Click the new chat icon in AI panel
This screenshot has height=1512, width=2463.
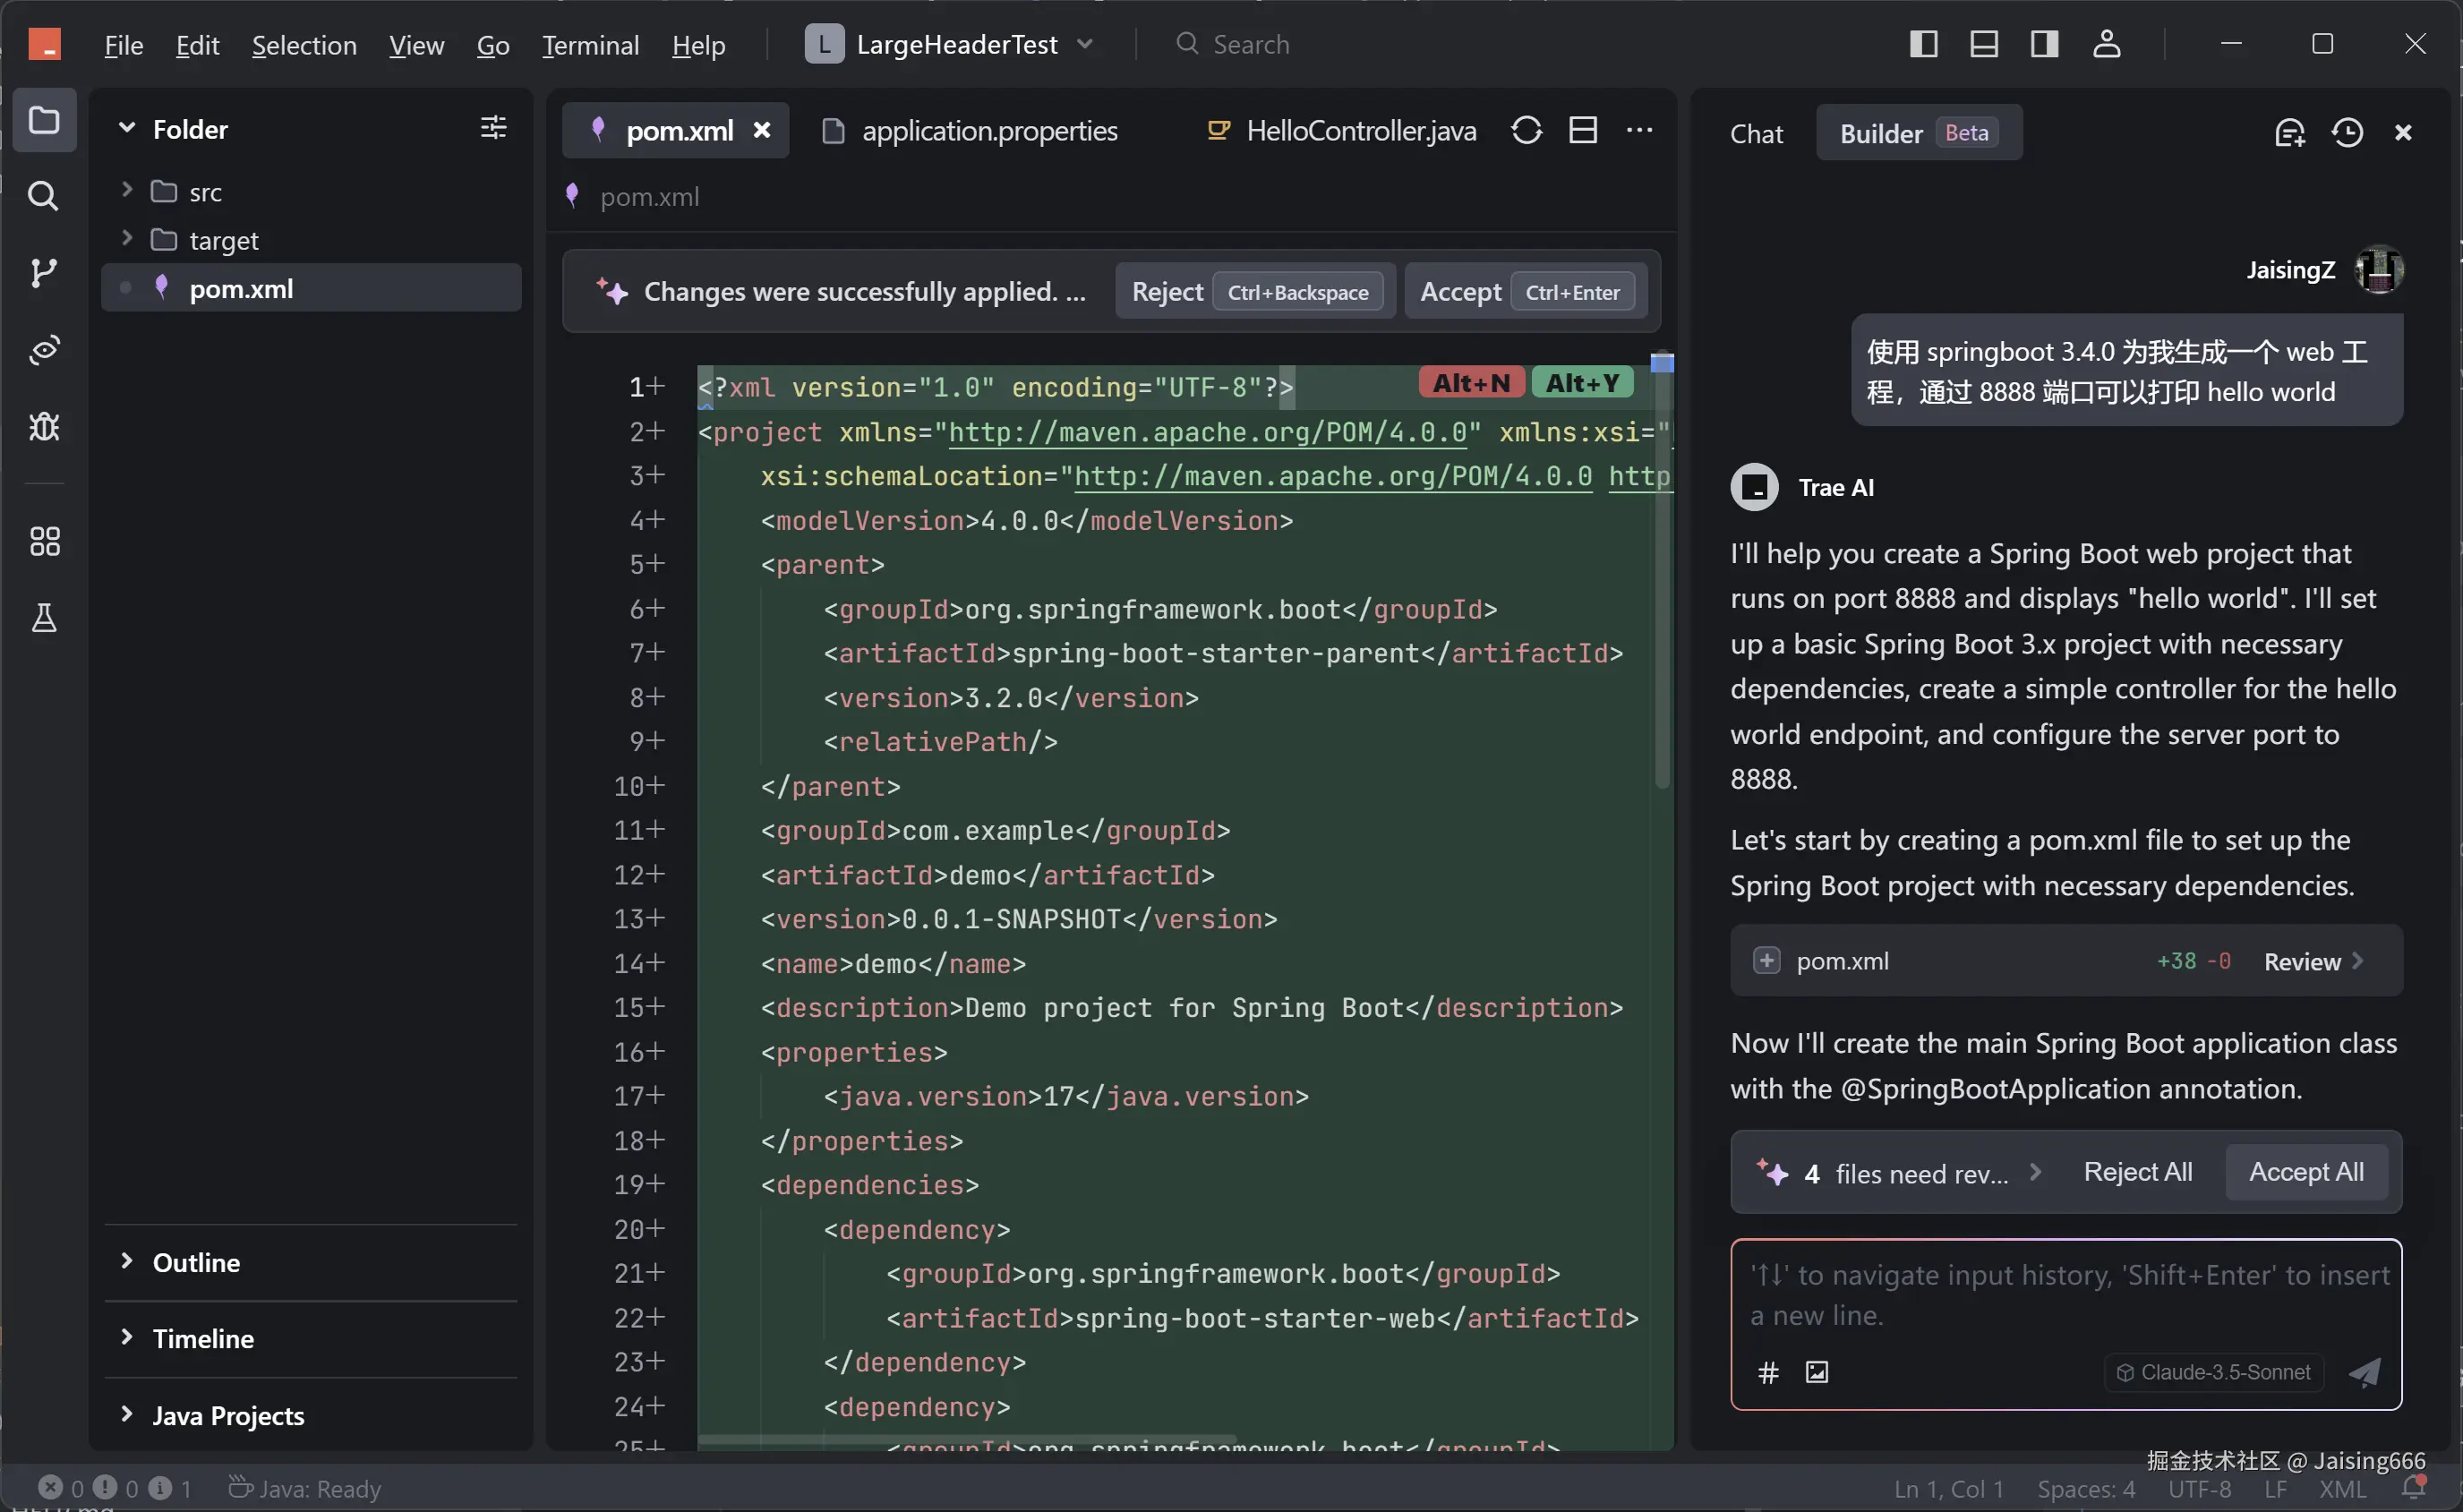click(2289, 133)
